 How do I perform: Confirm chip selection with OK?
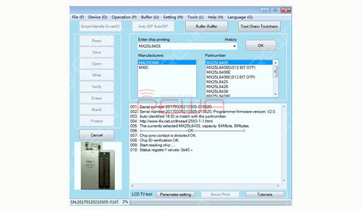coord(260,46)
